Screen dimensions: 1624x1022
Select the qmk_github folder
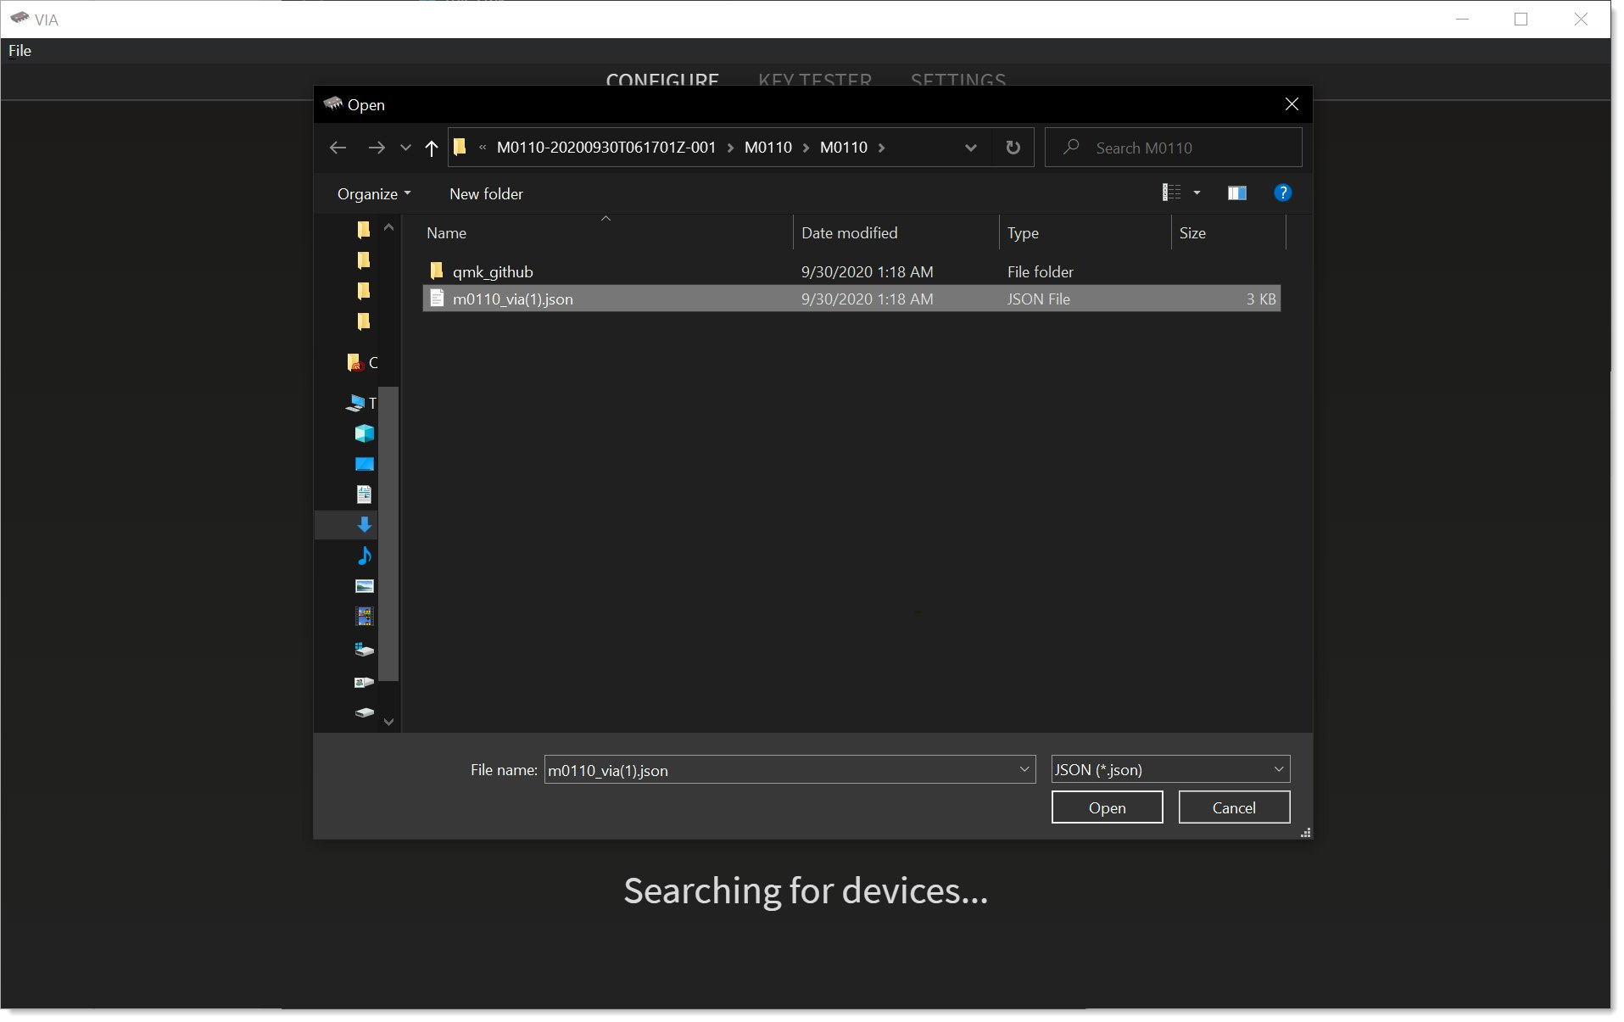tap(492, 271)
